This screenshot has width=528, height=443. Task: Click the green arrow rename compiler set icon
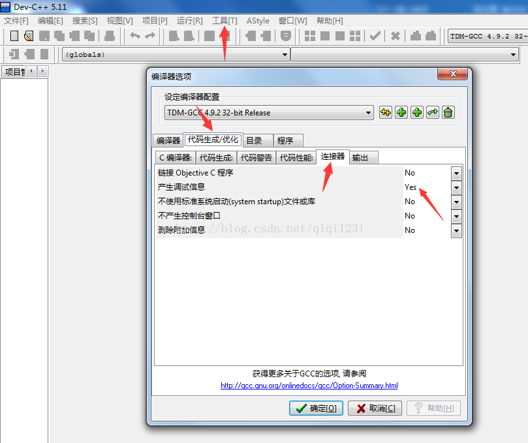[x=433, y=112]
